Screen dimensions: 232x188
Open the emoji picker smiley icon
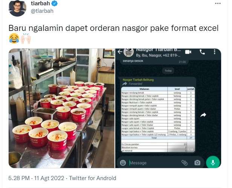(123, 163)
